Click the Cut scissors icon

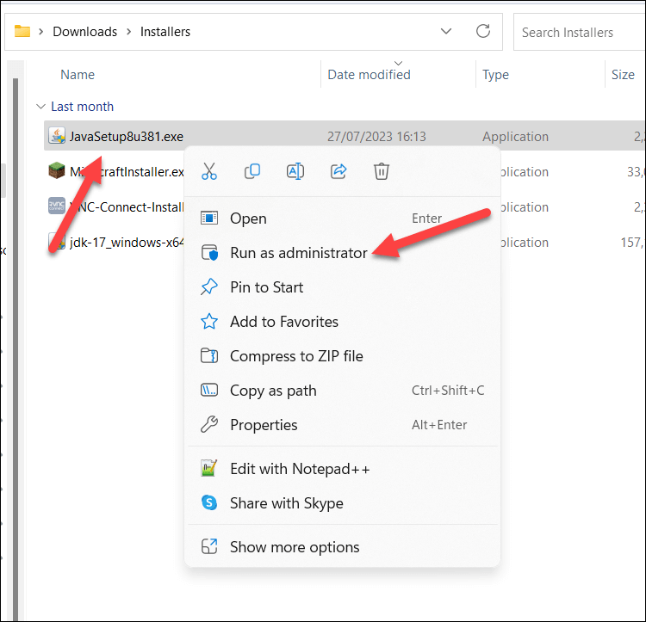pyautogui.click(x=209, y=171)
